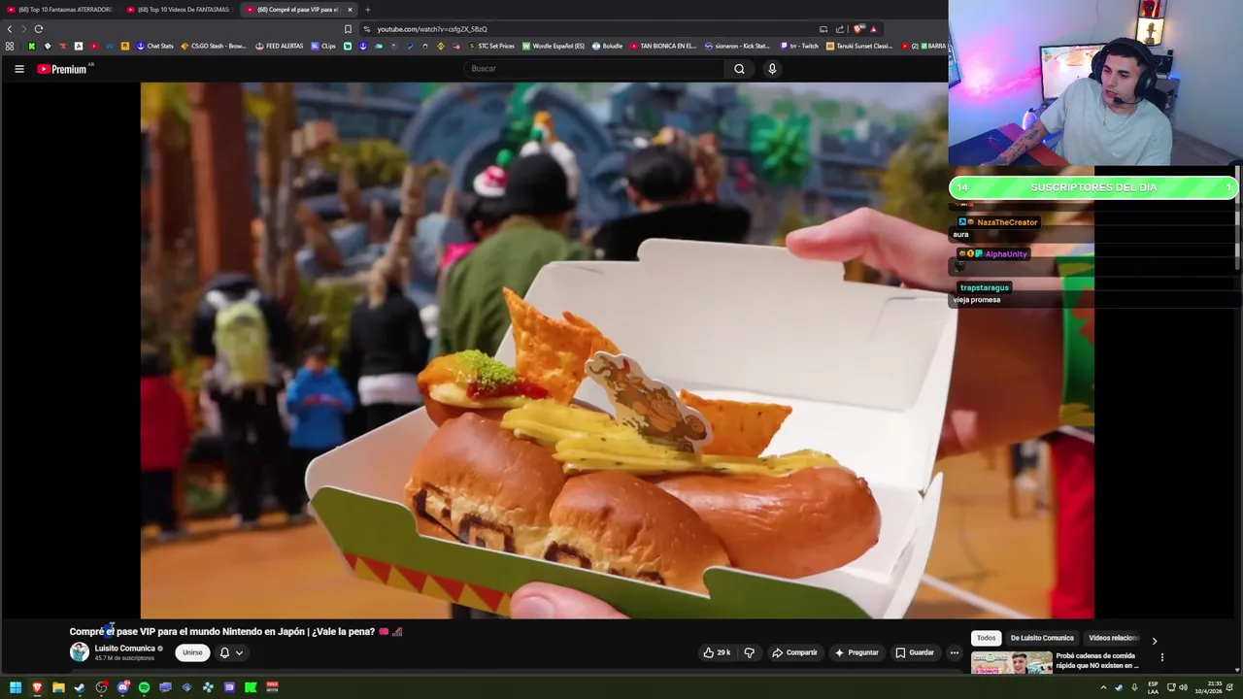Image resolution: width=1243 pixels, height=699 pixels.
Task: Open Spotify from the taskbar
Action: click(144, 687)
